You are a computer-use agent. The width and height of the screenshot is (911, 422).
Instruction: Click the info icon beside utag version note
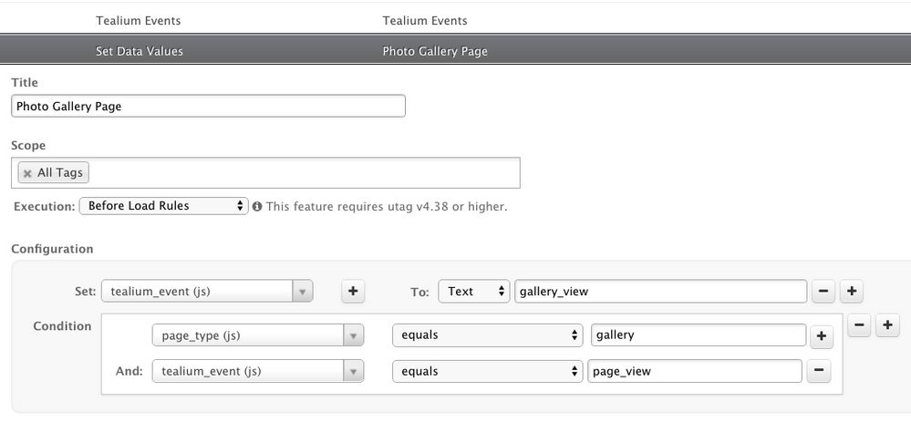click(257, 207)
